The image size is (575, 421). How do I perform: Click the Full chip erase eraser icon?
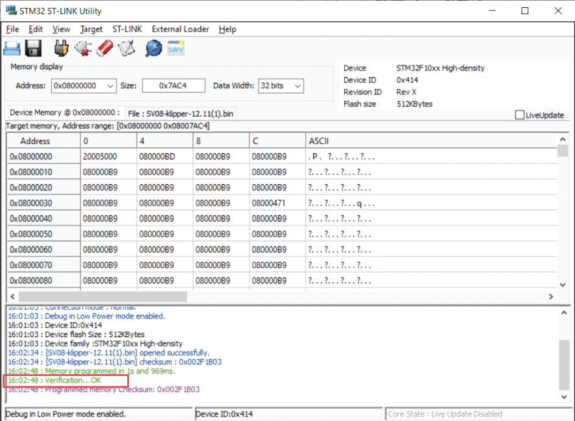tap(105, 48)
